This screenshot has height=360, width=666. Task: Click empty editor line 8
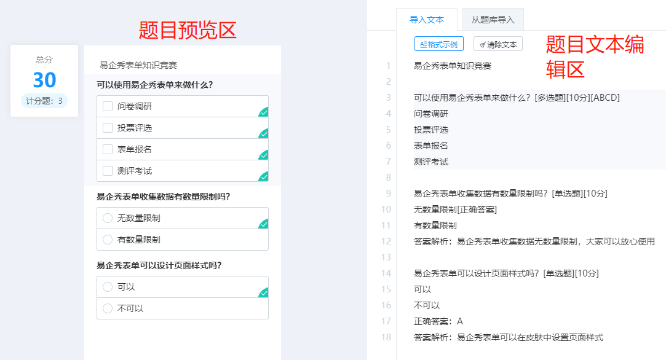tap(539, 178)
